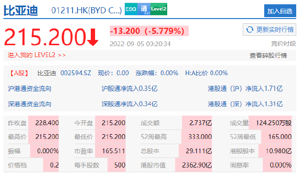Click the timestamp 2022-09-05 09:20:34
This screenshot has width=301, height=177.
[x=140, y=44]
